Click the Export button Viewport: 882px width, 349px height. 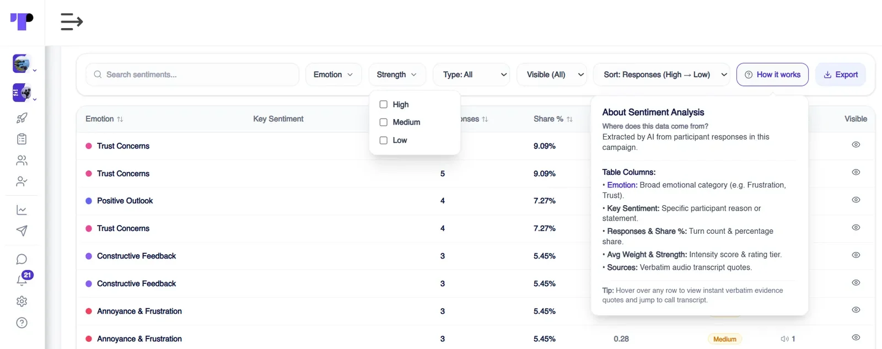click(841, 74)
